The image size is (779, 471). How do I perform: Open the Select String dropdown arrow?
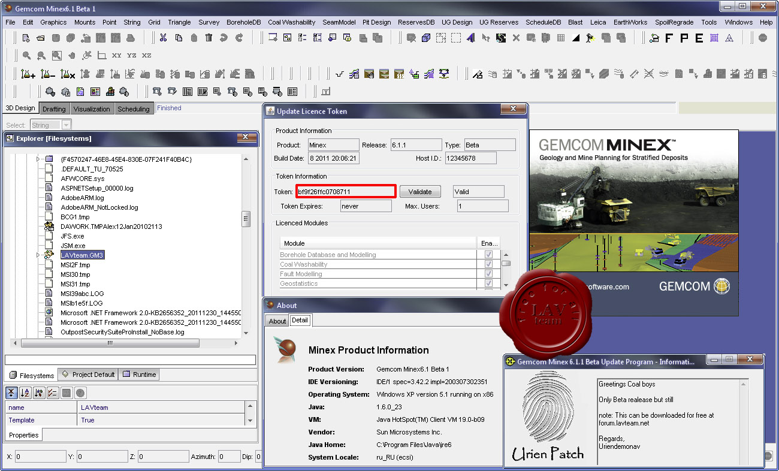pos(66,125)
